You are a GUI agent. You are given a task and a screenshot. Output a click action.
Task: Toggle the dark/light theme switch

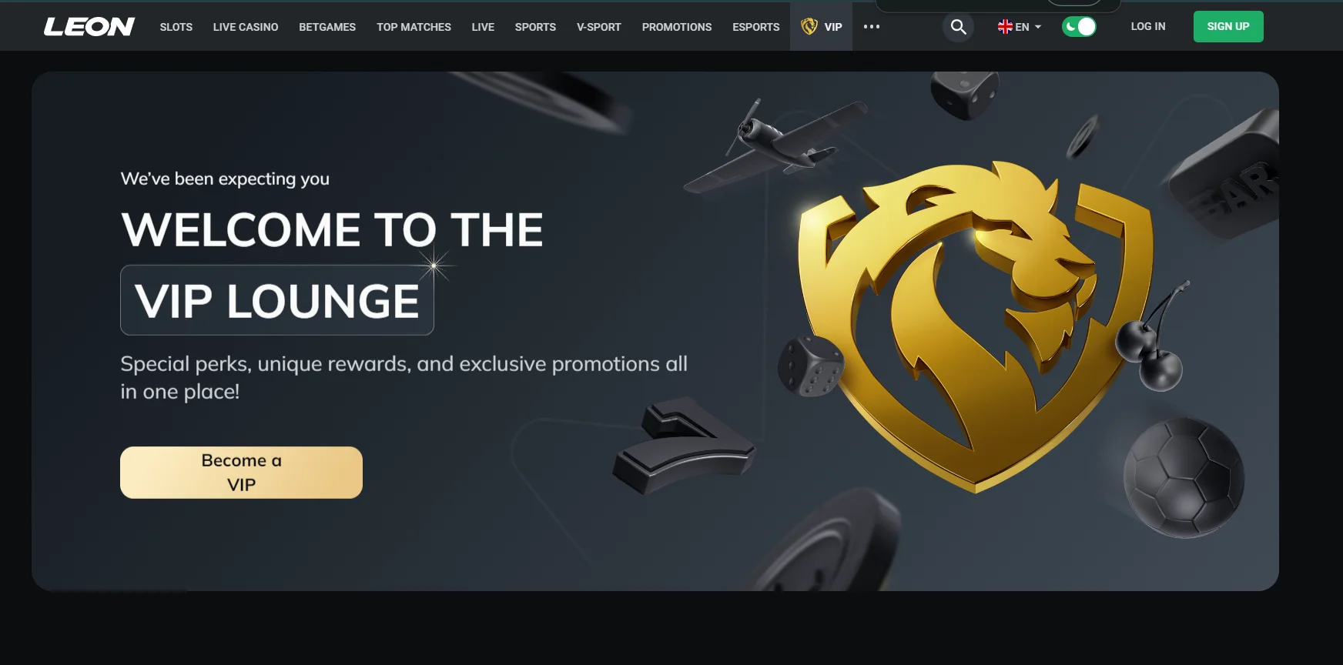(x=1079, y=27)
